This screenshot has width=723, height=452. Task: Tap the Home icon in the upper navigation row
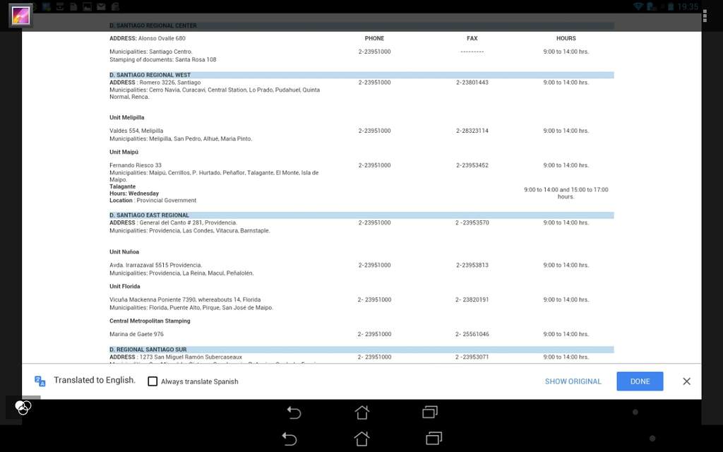pos(362,412)
